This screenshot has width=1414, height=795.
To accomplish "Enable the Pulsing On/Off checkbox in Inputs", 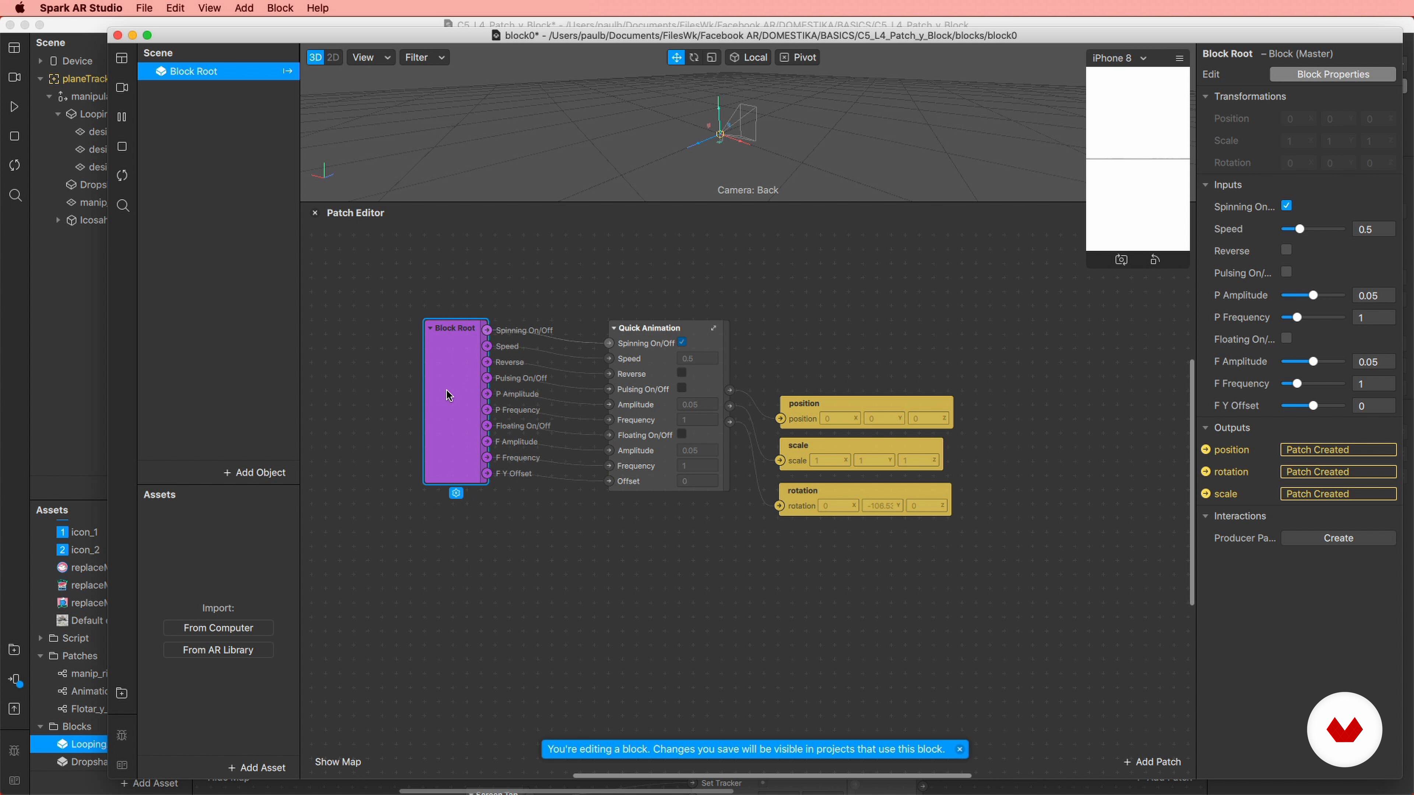I will (x=1287, y=272).
